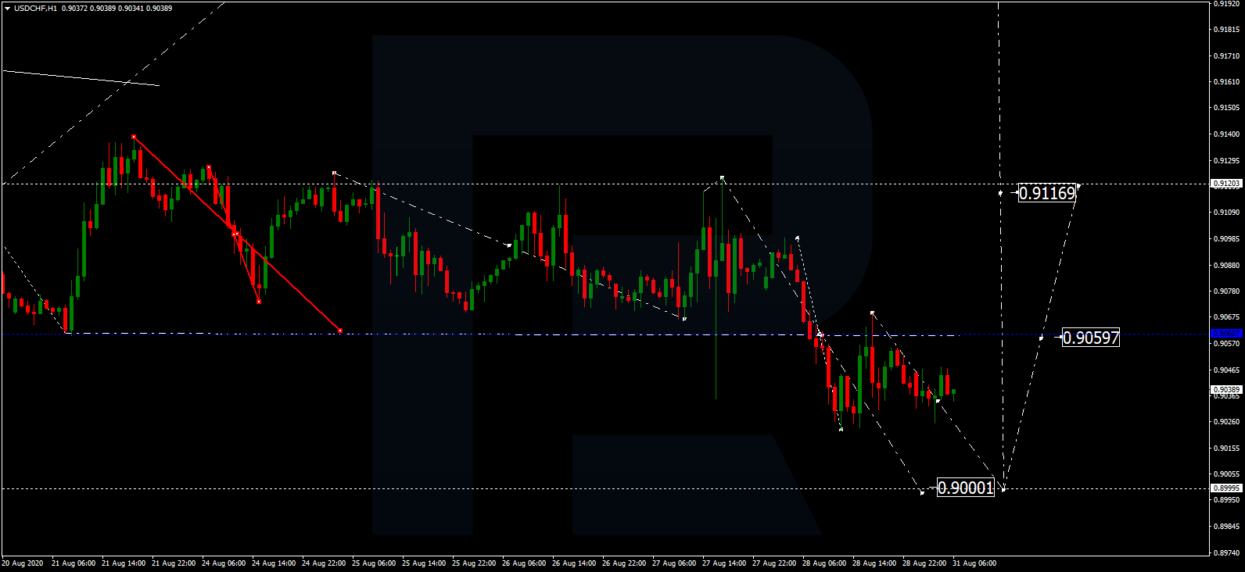Click the 0.90465 value on price axis

(x=1226, y=370)
